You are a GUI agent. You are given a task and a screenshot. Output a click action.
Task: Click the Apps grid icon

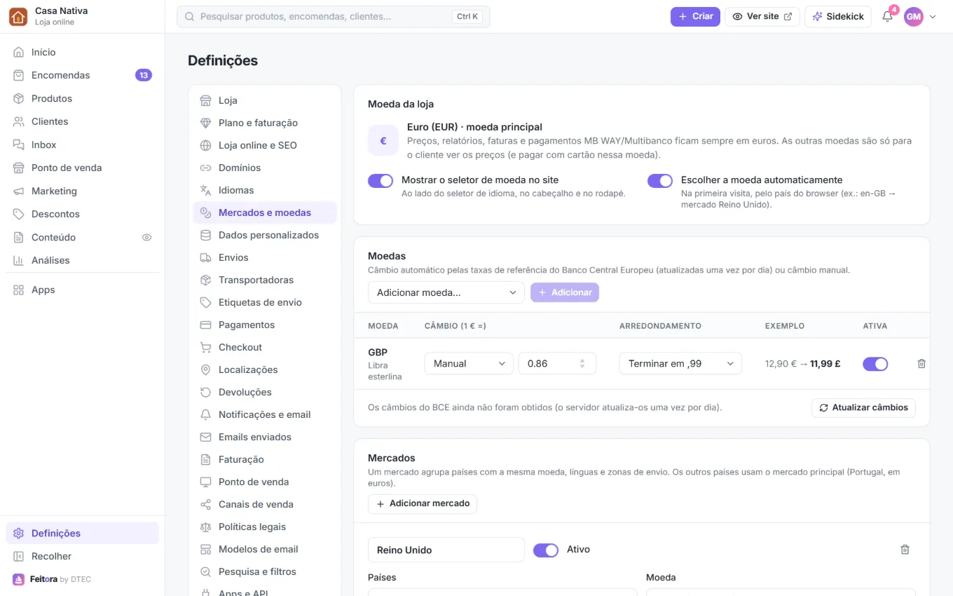(18, 290)
